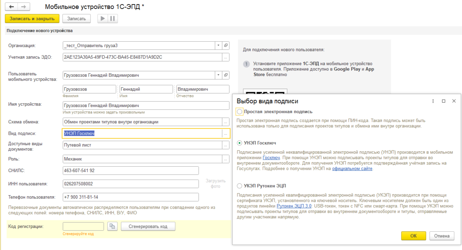462x250 pixels.
Task: Select Простая электронная подпись option
Action: pyautogui.click(x=240, y=112)
